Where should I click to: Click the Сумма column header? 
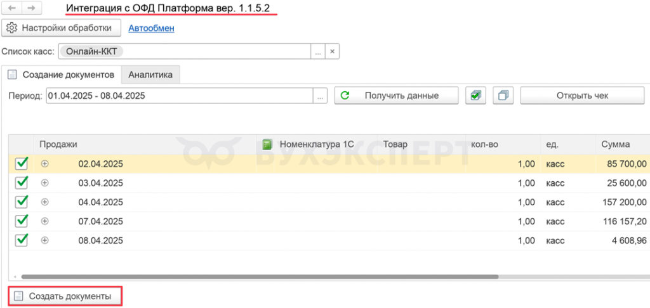click(623, 144)
